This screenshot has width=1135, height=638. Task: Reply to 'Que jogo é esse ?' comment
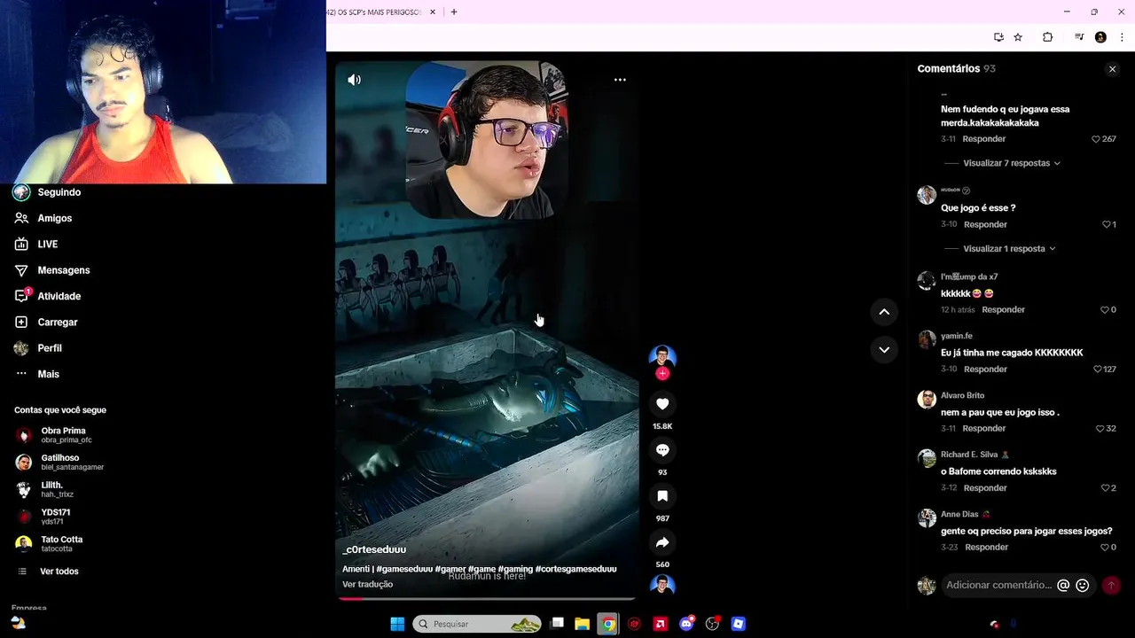985,225
